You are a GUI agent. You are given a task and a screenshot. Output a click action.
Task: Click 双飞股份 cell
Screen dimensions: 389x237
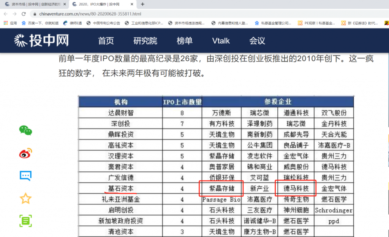[334, 113]
